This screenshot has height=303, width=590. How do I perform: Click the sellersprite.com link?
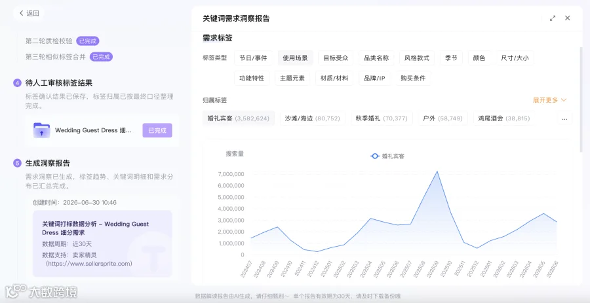[89, 264]
